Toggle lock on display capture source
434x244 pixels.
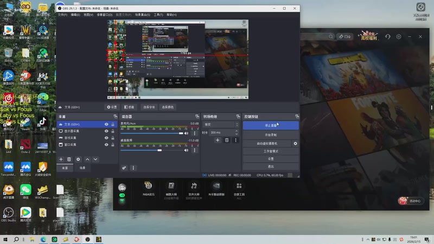coord(113,131)
